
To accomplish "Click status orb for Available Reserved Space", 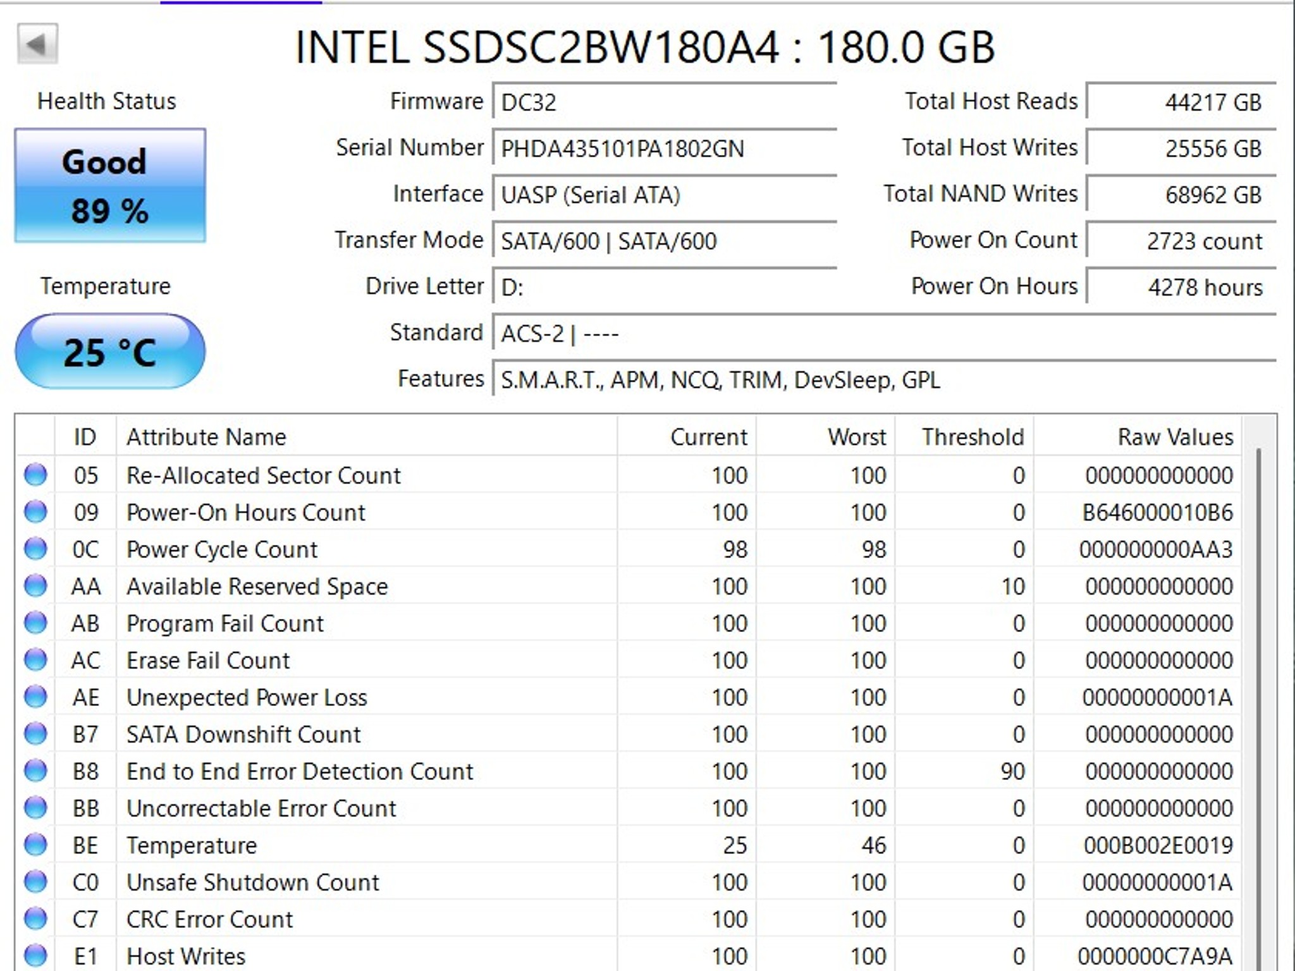I will (x=35, y=586).
